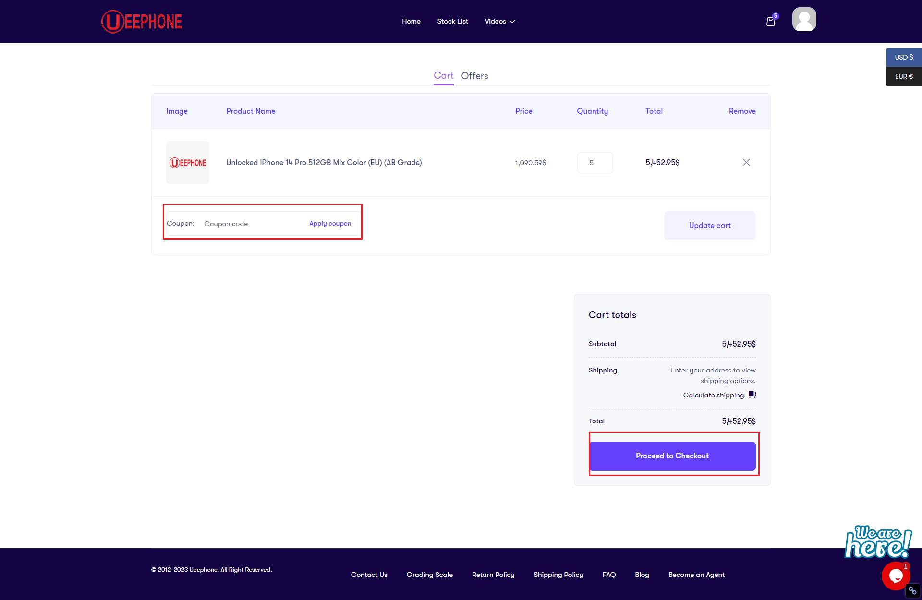Screen dimensions: 922x600
Task: Click the Calculate shipping truck icon
Action: (752, 395)
